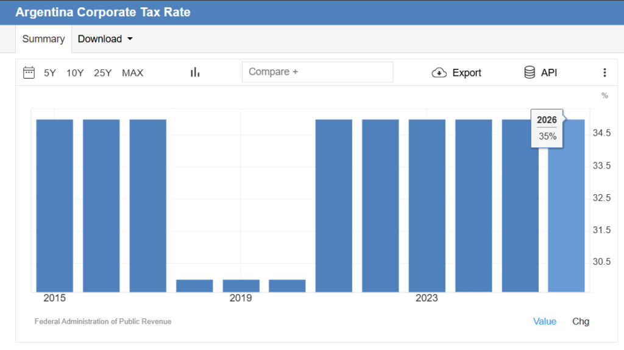Screen dimensions: 624x350
Task: Show the MAX time range
Action: 132,73
